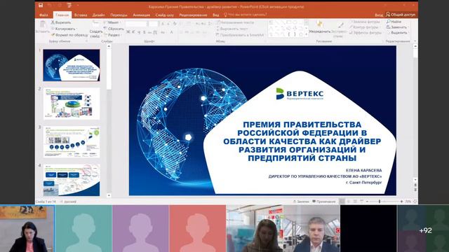Click the thumbnail panel scroll-down arrow
Viewport: 449px width, 252px height.
[x=109, y=195]
